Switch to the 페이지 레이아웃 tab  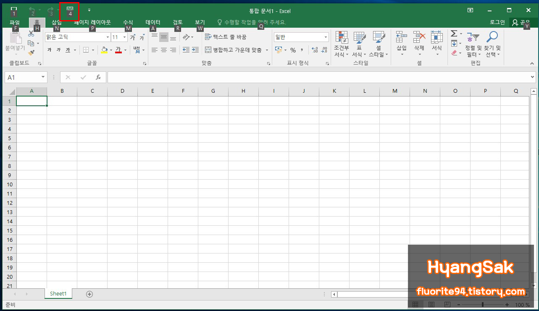click(92, 22)
